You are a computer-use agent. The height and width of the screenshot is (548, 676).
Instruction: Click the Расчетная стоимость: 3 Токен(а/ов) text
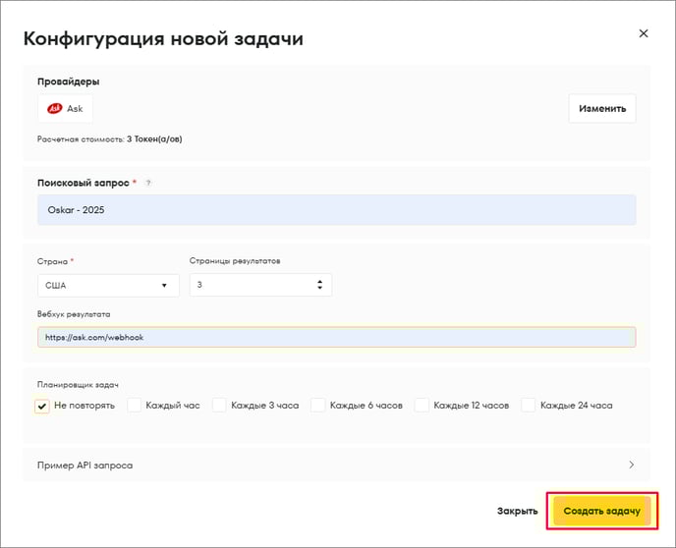pyautogui.click(x=109, y=139)
